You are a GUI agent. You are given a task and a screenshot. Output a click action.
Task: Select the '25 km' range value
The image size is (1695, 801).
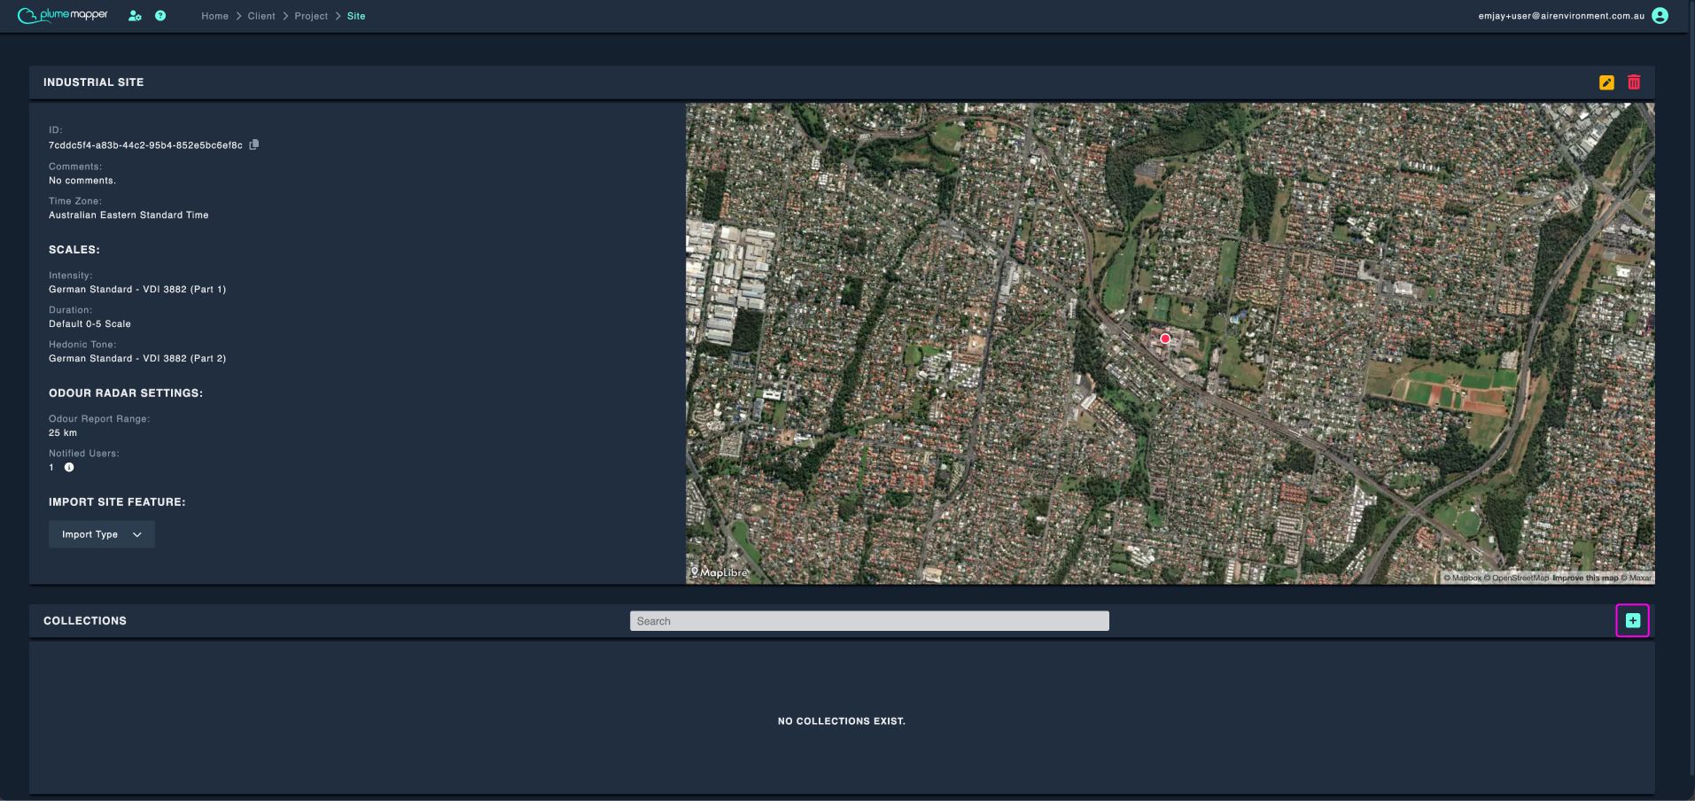coord(63,433)
